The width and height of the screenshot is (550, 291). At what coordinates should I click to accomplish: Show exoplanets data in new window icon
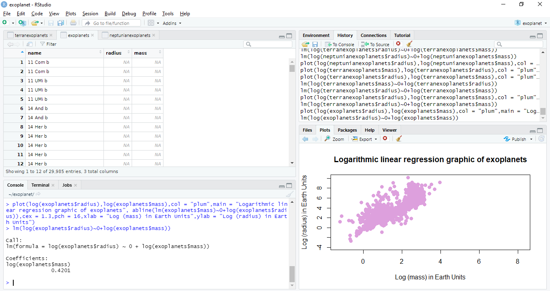click(x=29, y=44)
